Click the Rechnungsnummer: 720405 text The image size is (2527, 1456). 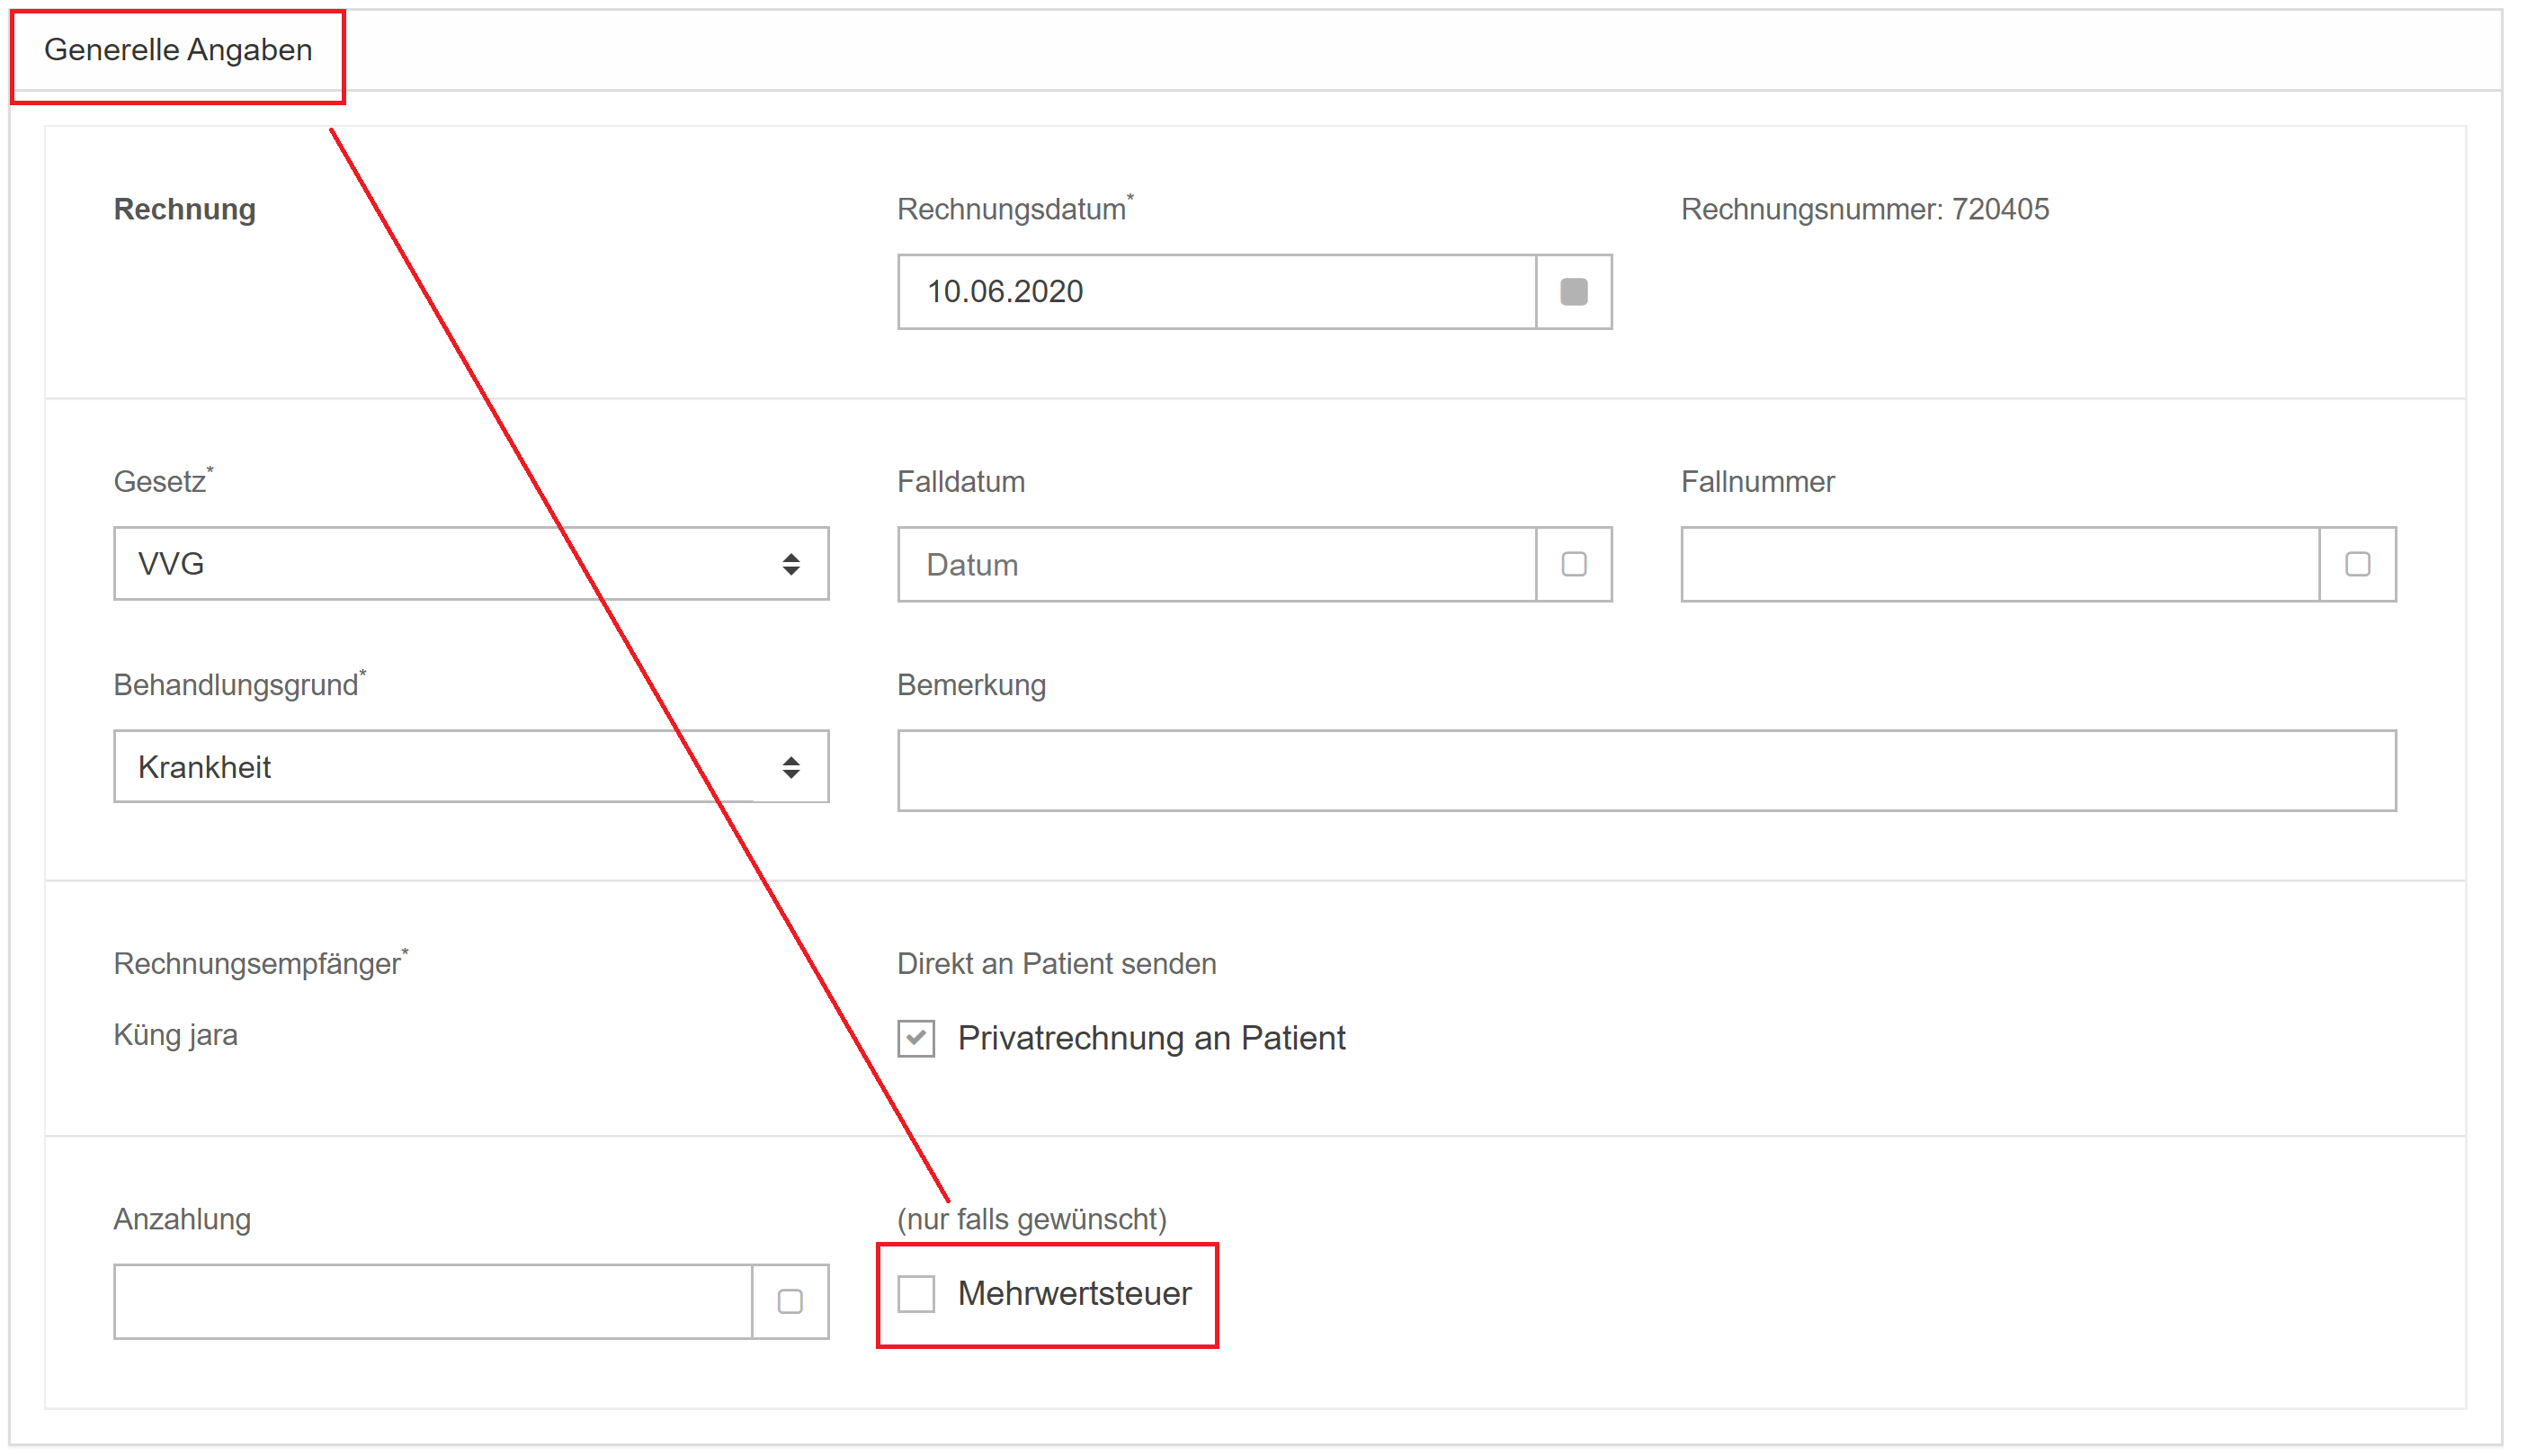point(1865,209)
